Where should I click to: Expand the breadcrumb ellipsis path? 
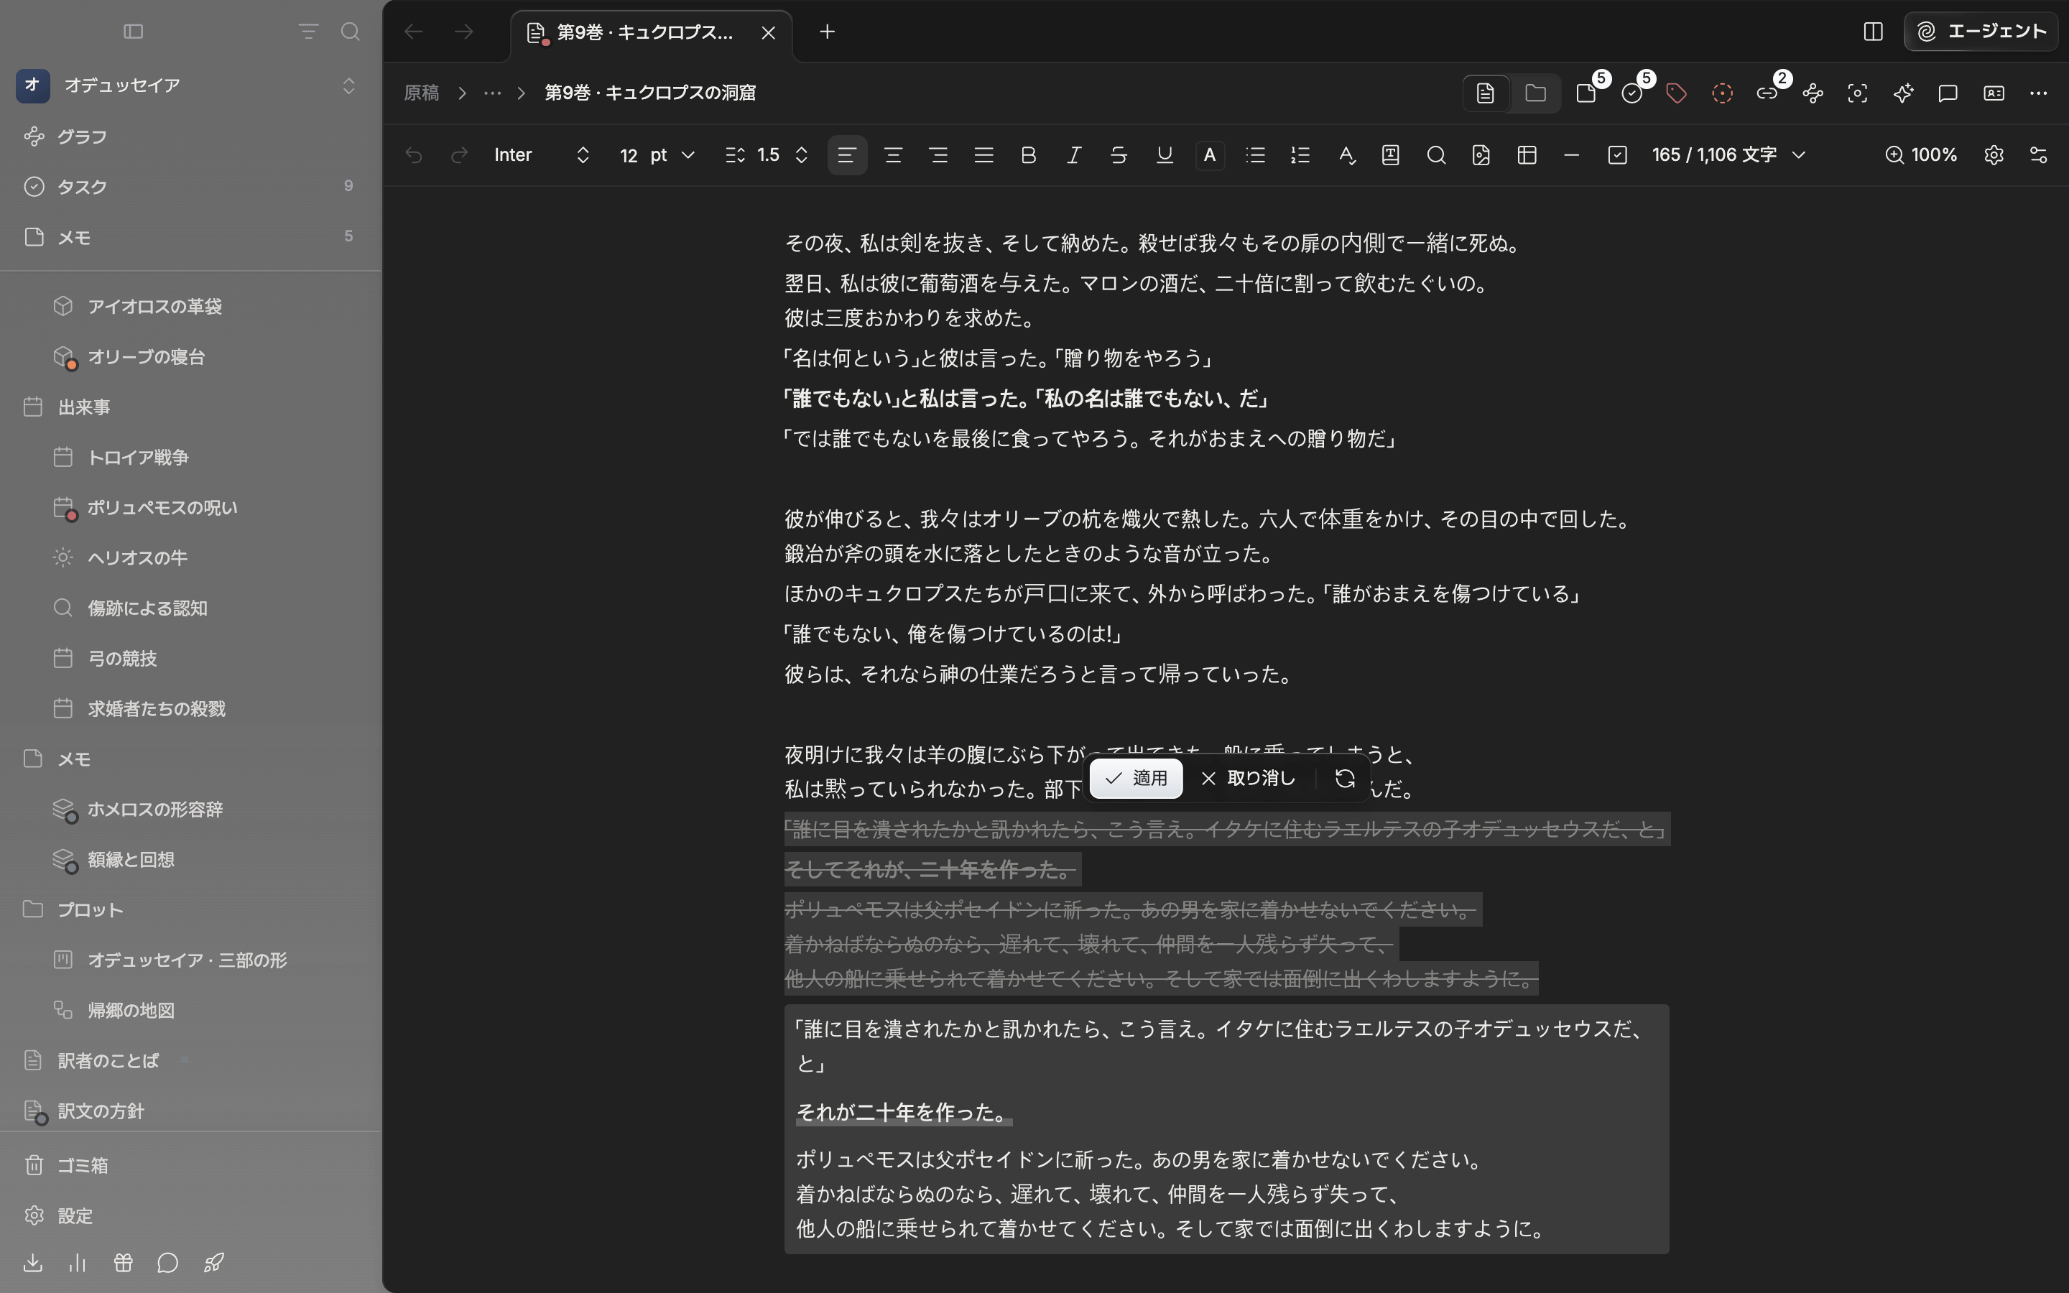point(491,93)
